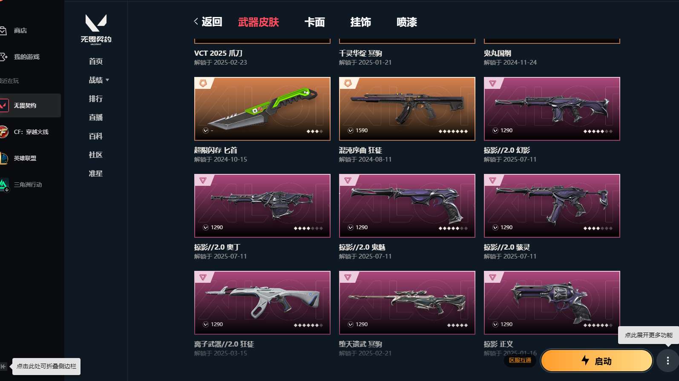
Task: Switch to the 挂饰 tab
Action: [x=360, y=22]
